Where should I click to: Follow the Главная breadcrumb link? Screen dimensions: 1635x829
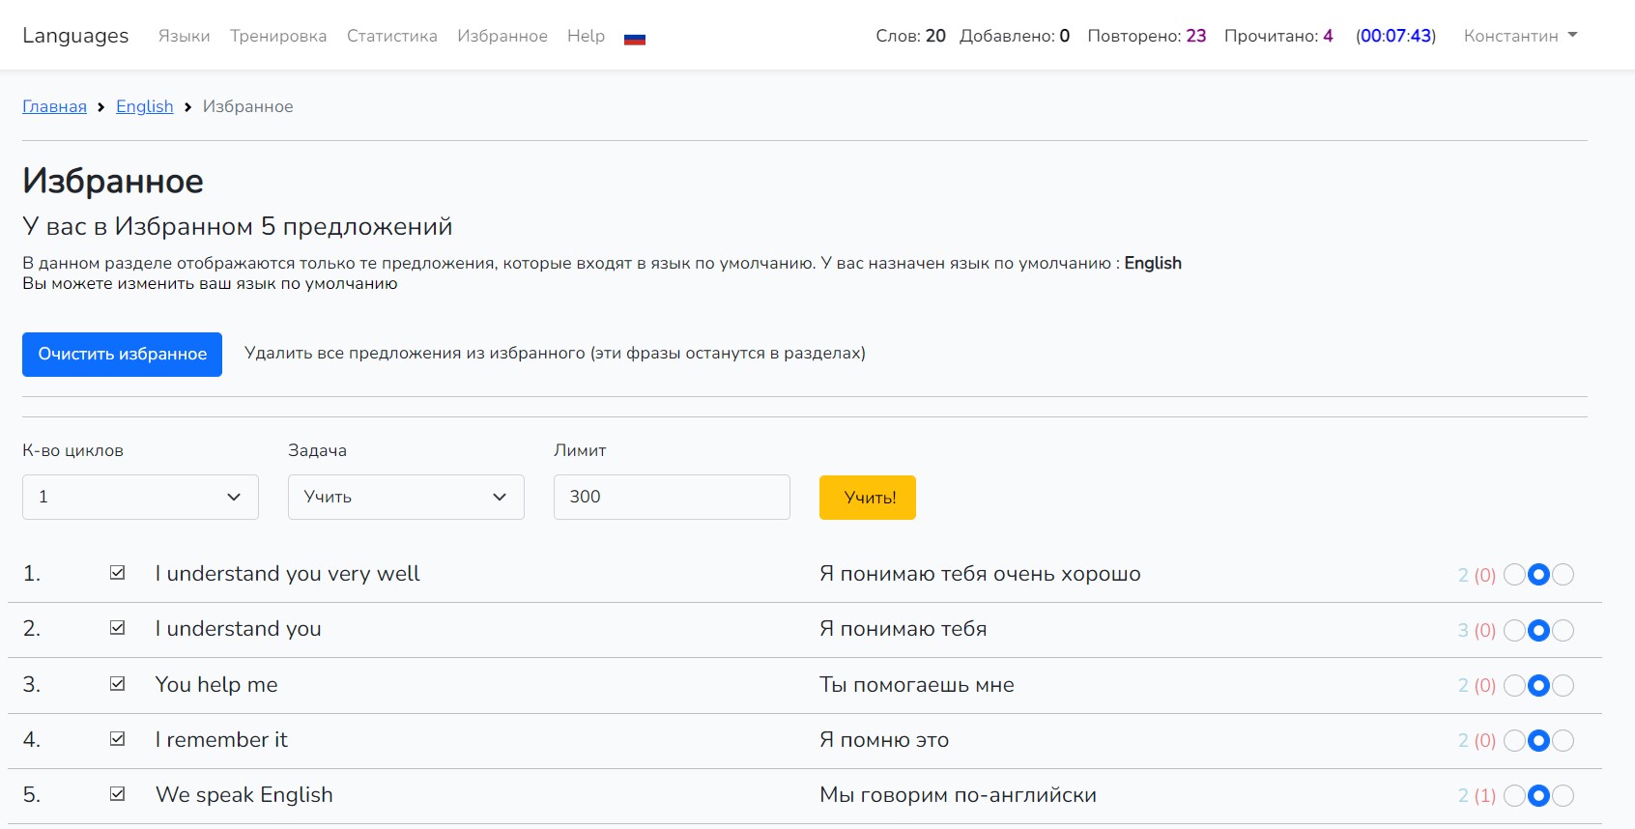(54, 106)
